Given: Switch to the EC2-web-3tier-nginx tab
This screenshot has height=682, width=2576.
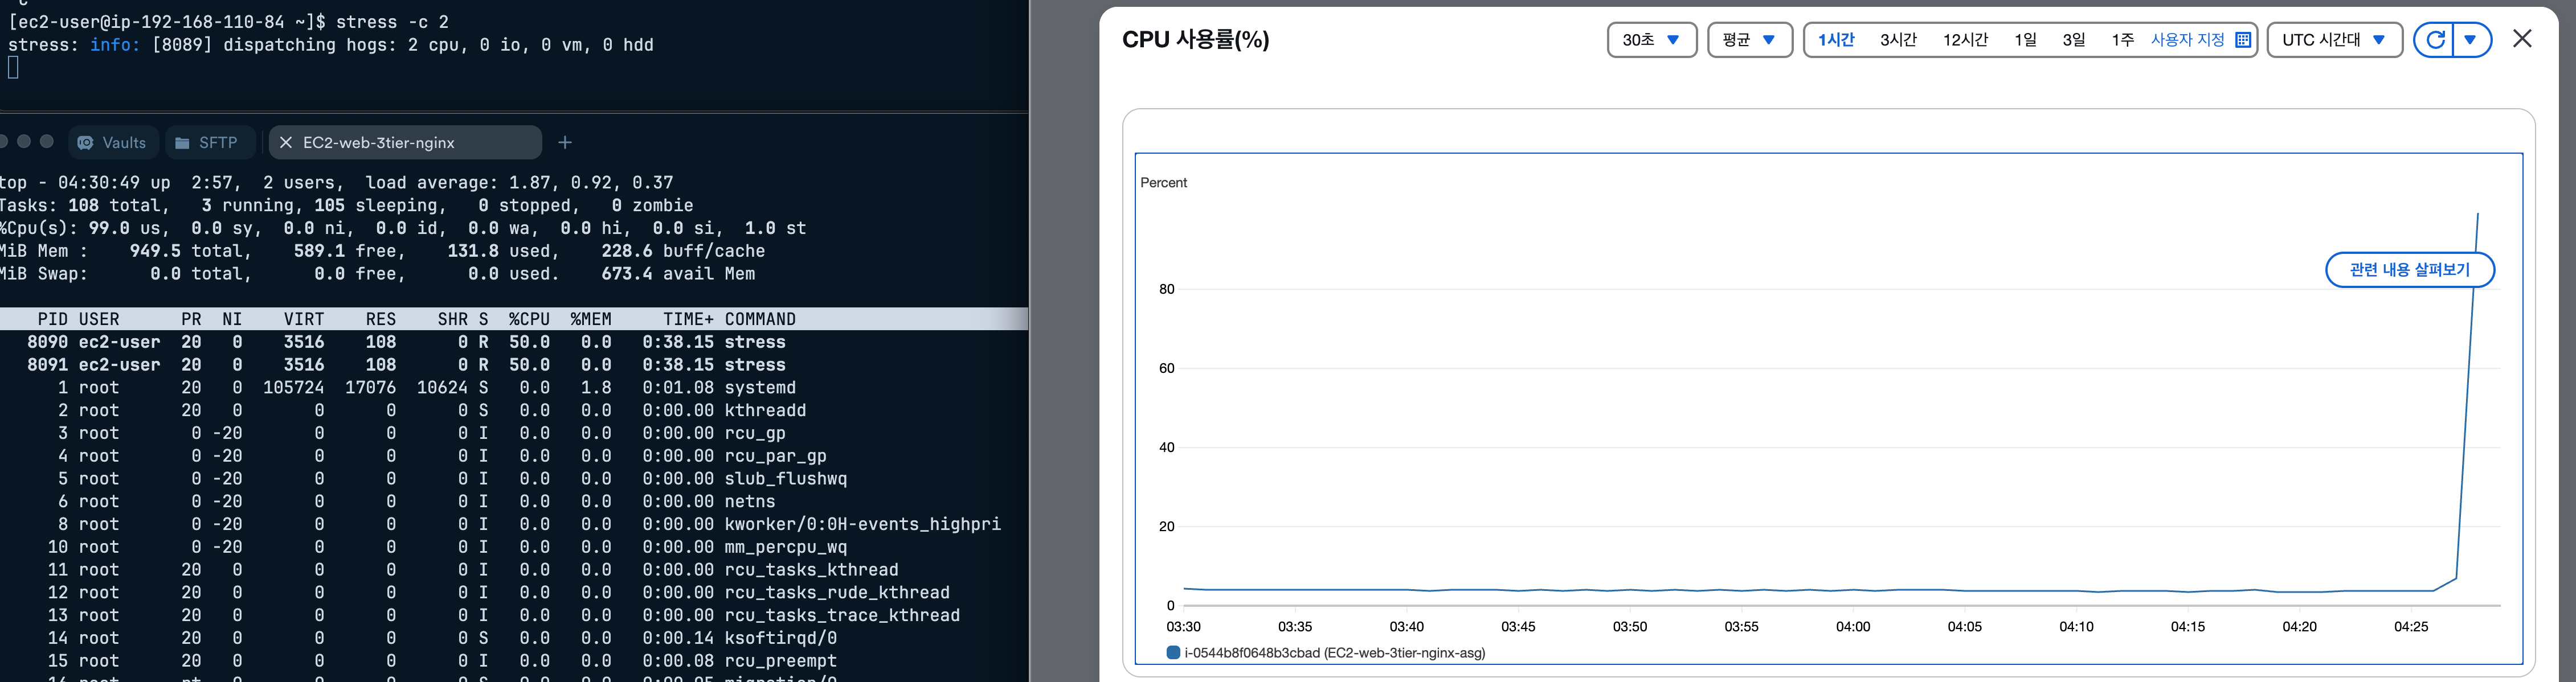Looking at the screenshot, I should pos(379,143).
